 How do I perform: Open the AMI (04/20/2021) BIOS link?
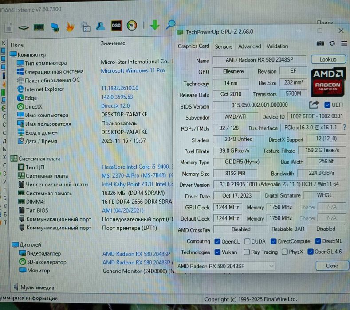coord(123,210)
